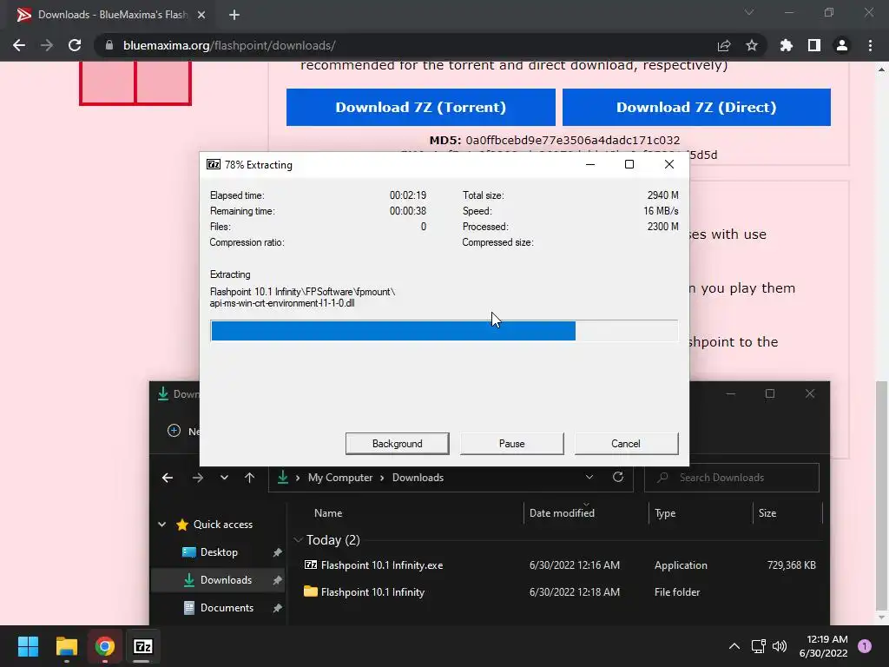Open Chrome profile avatar icon
The width and height of the screenshot is (889, 667).
842,45
